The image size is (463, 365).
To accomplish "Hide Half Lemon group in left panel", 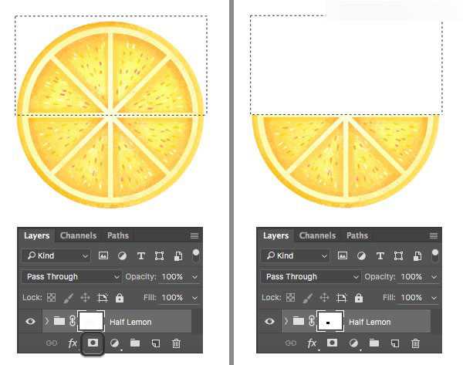I will [30, 321].
